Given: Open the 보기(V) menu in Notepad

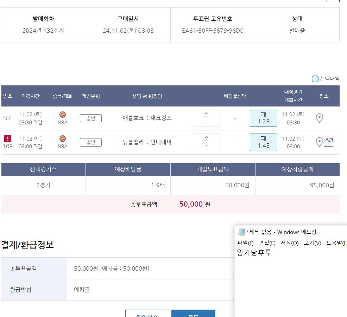Looking at the screenshot, I should point(312,243).
